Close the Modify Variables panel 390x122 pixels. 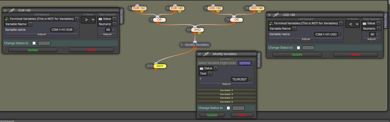click(x=200, y=54)
